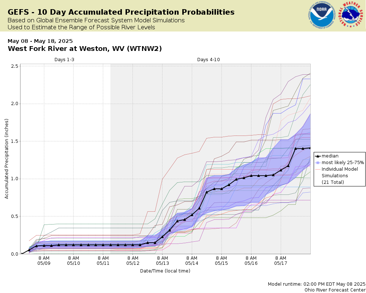Click the blue 25-75% legend swatch
This screenshot has width=366, height=293.
317,163
